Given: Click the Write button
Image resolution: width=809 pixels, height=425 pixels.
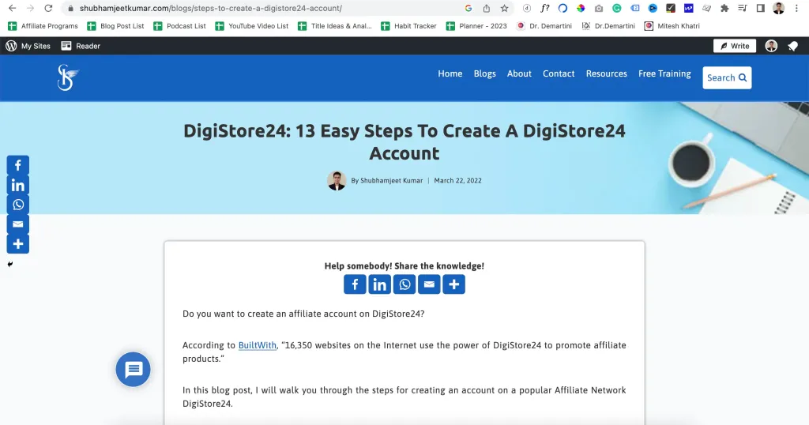Looking at the screenshot, I should pyautogui.click(x=735, y=46).
